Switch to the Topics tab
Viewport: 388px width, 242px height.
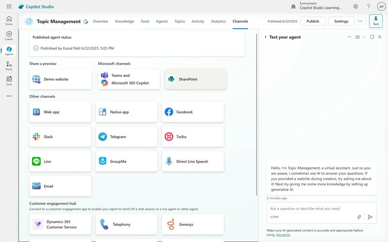(179, 21)
